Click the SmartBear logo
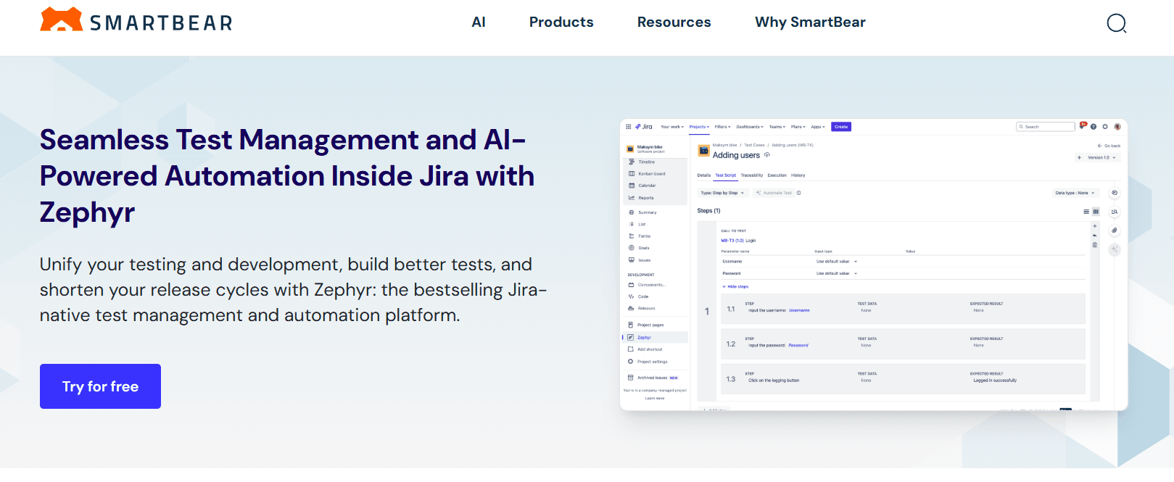Image resolution: width=1174 pixels, height=482 pixels. tap(136, 21)
